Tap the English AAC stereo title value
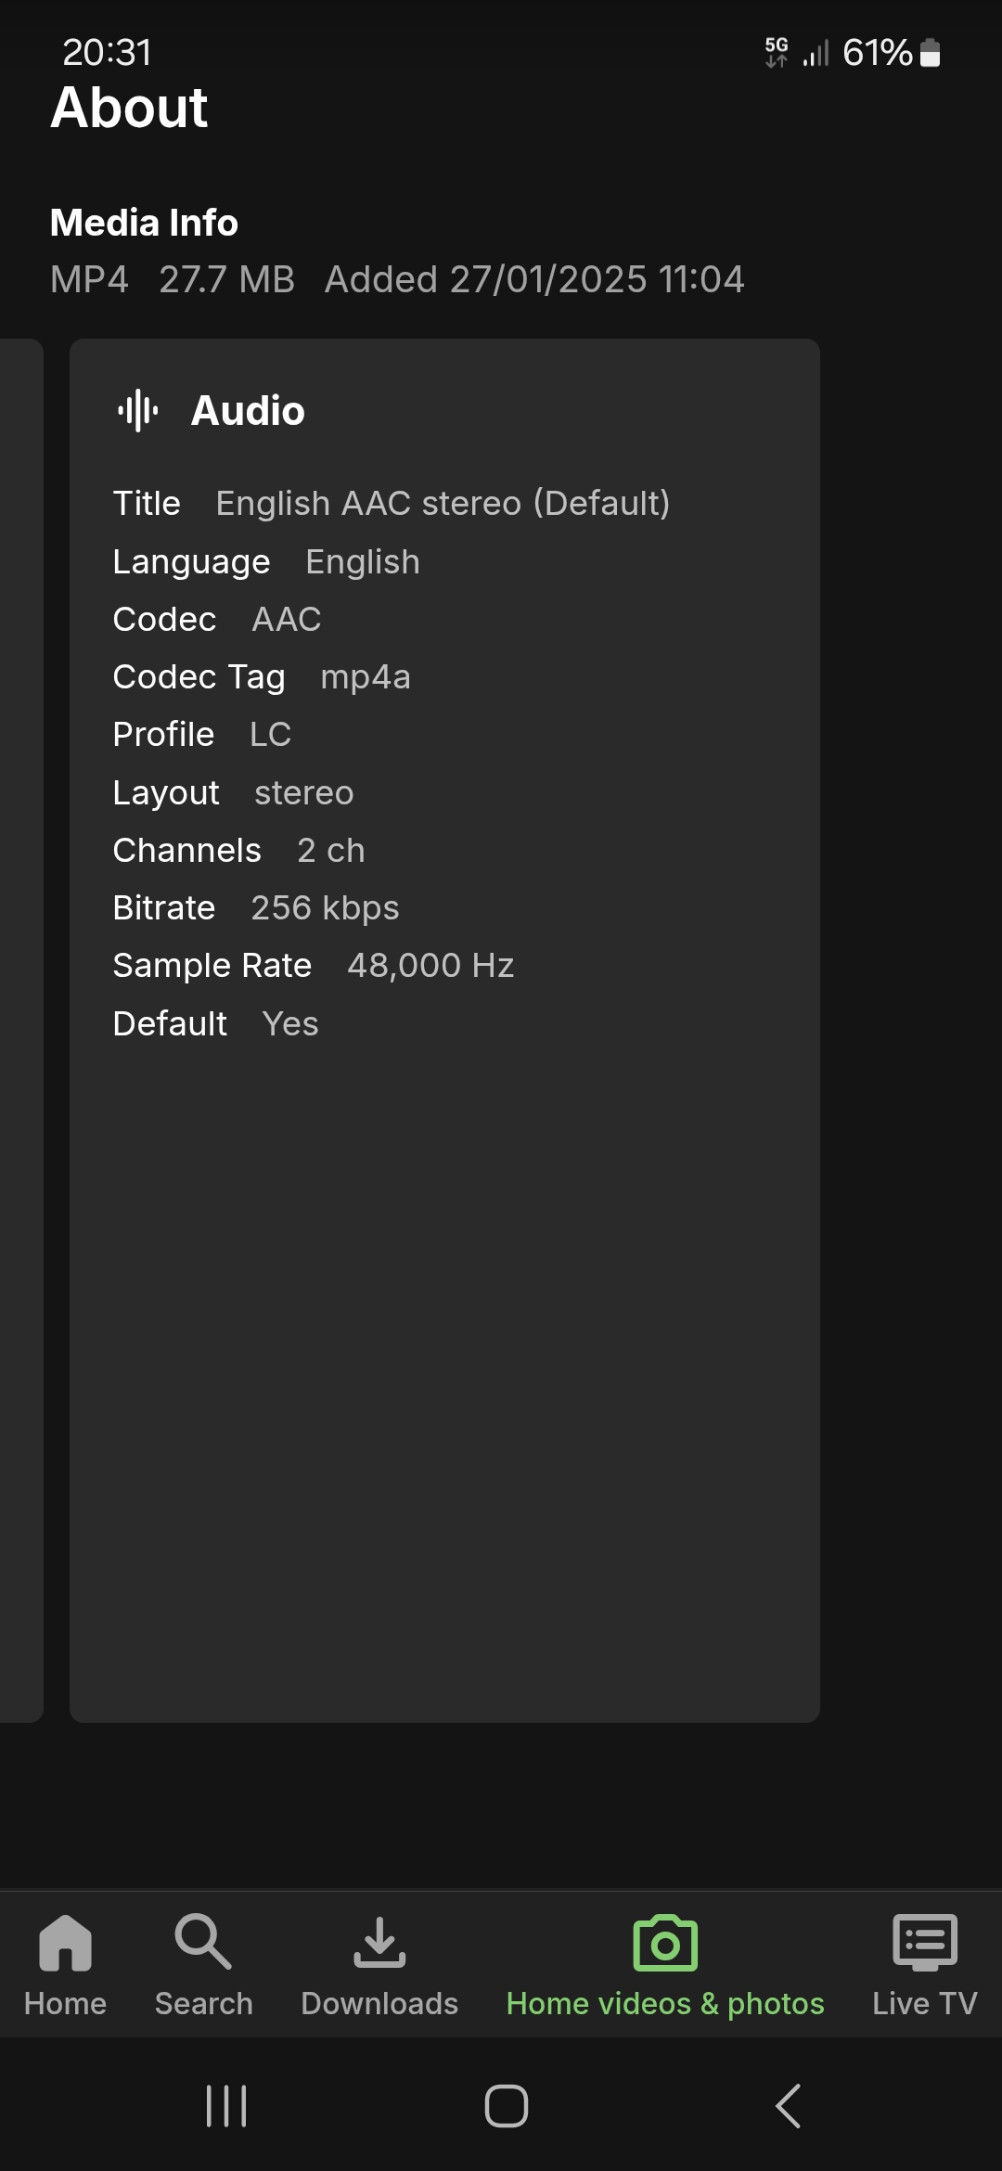The image size is (1002, 2171). pos(443,503)
